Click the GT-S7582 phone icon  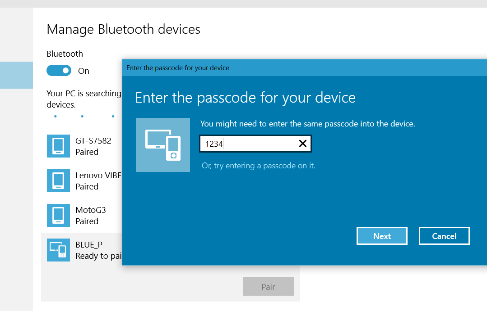click(x=58, y=146)
